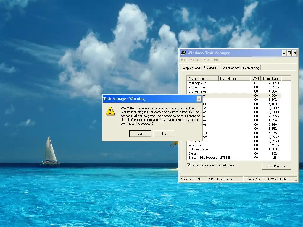Select the System Idle Process row
The image size is (303, 227).
point(234,158)
